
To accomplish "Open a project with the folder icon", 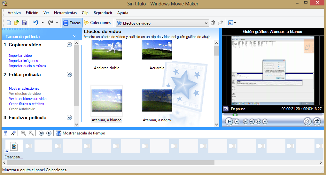I will pyautogui.click(x=16, y=23).
